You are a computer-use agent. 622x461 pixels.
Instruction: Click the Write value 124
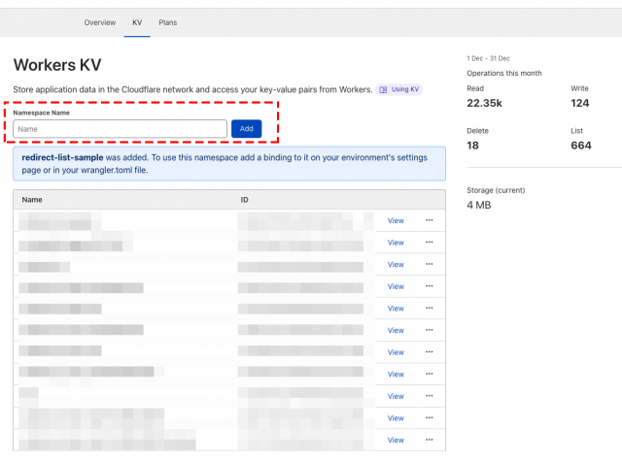[580, 104]
